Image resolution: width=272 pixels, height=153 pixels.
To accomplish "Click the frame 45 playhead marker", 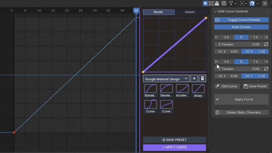I will point(136,11).
